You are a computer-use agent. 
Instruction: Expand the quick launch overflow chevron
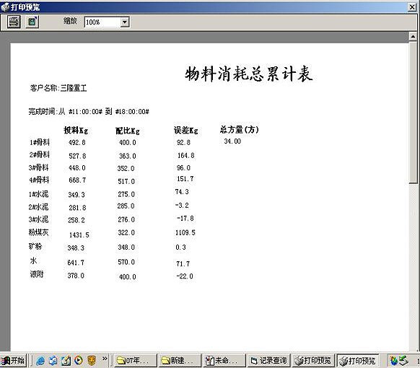(x=105, y=358)
